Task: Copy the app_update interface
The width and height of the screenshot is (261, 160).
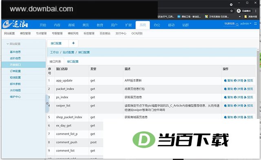Action: [228, 81]
